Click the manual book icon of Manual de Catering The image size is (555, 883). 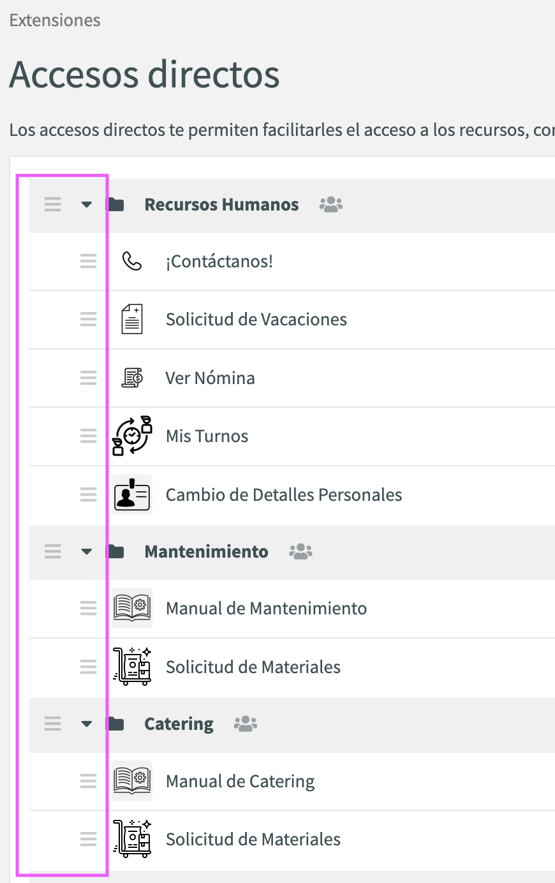coord(132,781)
